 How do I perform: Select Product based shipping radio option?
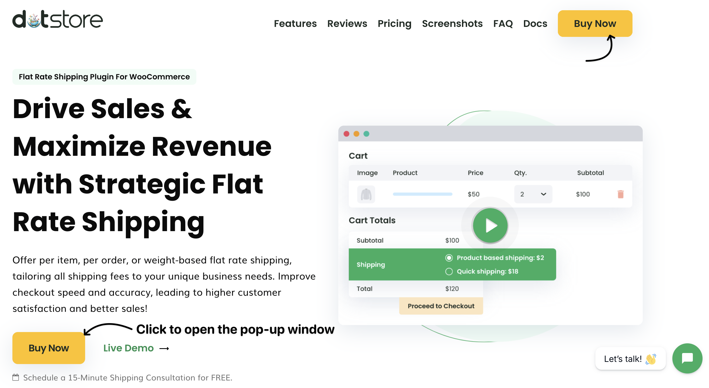449,258
